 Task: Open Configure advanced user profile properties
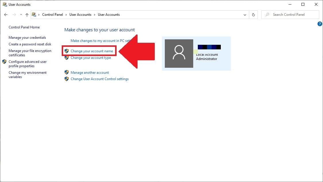click(28, 64)
